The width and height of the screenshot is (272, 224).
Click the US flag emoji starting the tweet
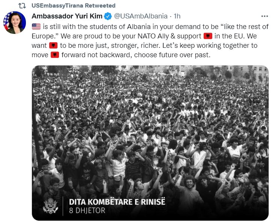point(36,26)
